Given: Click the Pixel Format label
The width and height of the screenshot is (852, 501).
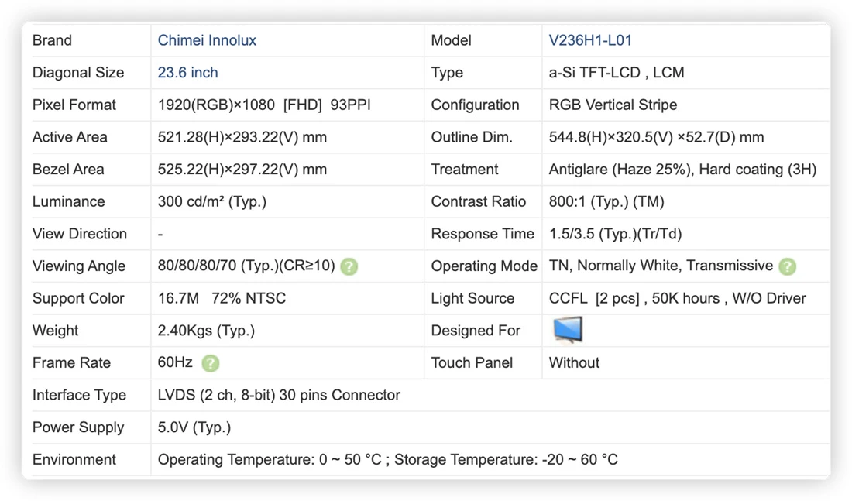Looking at the screenshot, I should click(74, 105).
